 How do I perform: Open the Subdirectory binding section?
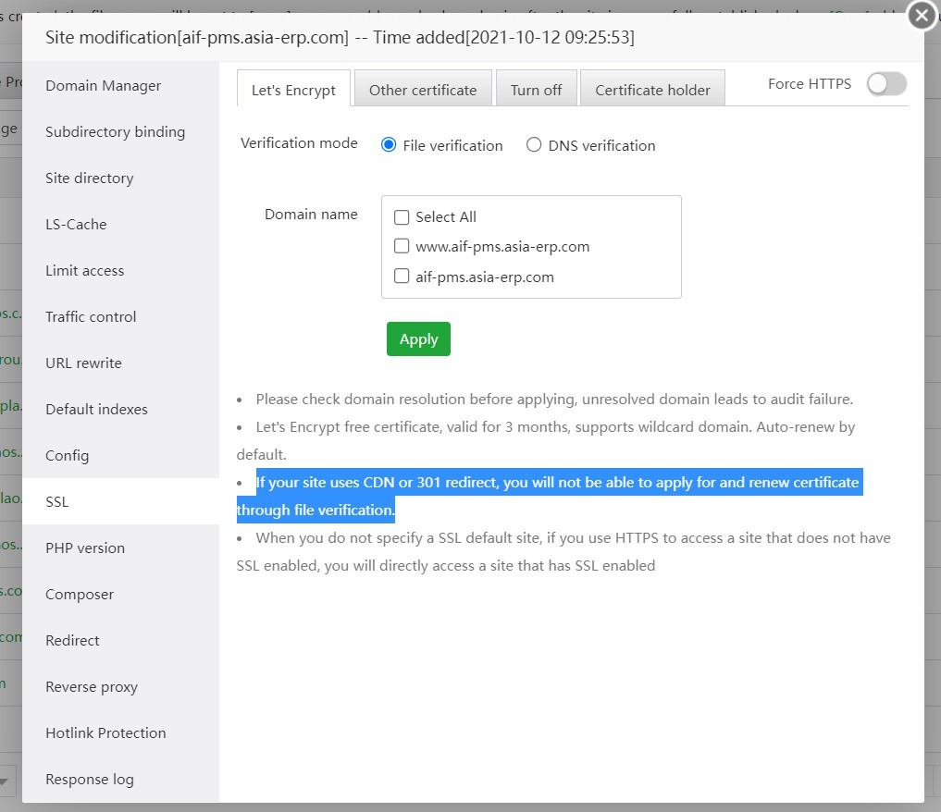click(x=116, y=132)
